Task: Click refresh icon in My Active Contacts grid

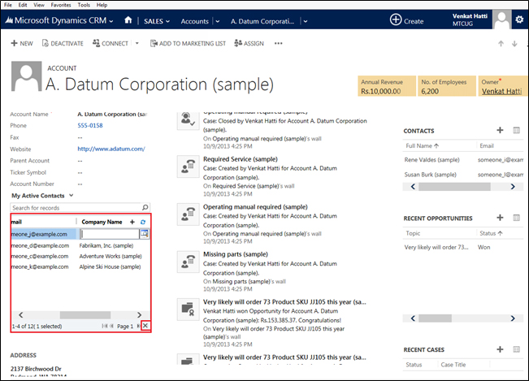Action: pyautogui.click(x=144, y=221)
